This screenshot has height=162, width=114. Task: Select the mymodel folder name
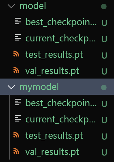click(39, 87)
